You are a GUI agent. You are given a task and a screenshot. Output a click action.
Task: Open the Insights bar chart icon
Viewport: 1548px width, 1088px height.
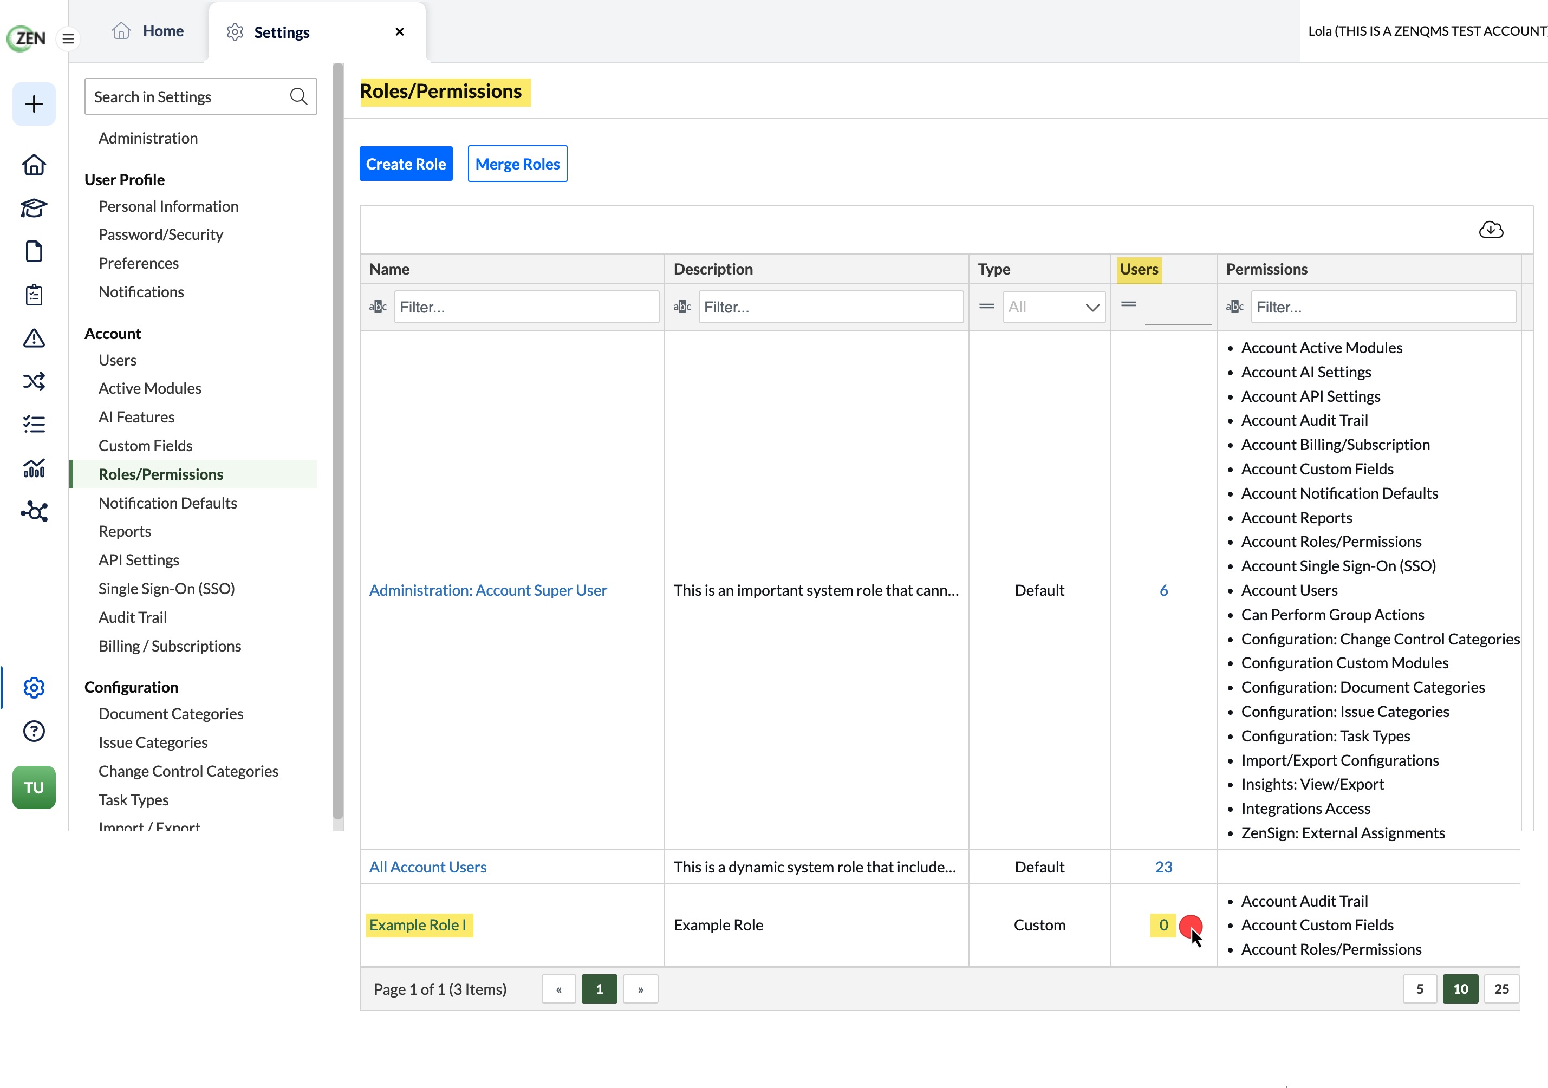pos(34,468)
